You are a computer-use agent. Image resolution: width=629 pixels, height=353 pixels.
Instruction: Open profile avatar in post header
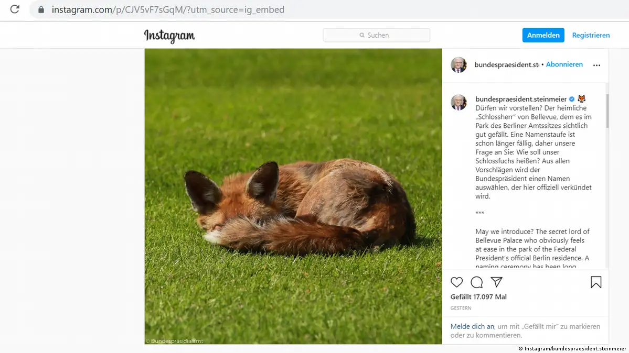coord(459,65)
